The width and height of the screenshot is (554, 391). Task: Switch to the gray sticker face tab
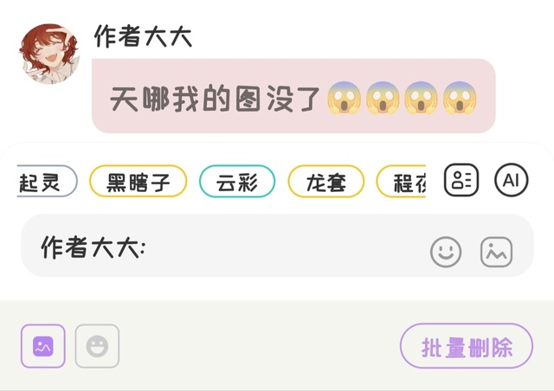pos(97,346)
